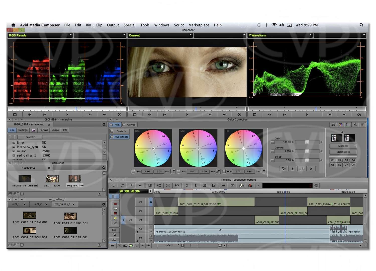Click Mark Out bracket in timeline toolbar
This screenshot has width=376, height=271.
click(196, 185)
